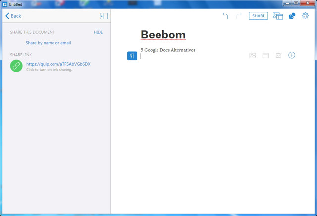Click the '5 Google Docs Alternatives' line
Image resolution: width=317 pixels, height=216 pixels.
(x=168, y=50)
